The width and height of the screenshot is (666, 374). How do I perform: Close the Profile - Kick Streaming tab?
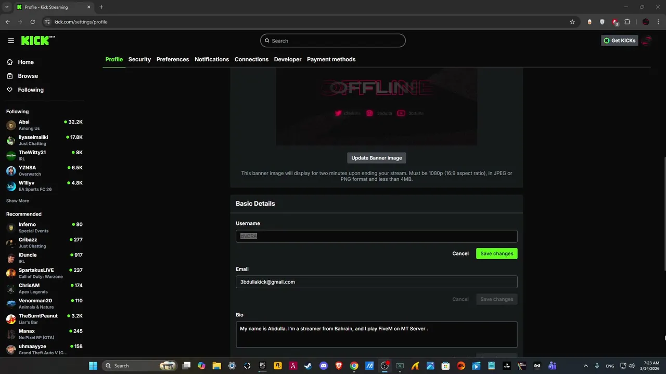click(89, 7)
